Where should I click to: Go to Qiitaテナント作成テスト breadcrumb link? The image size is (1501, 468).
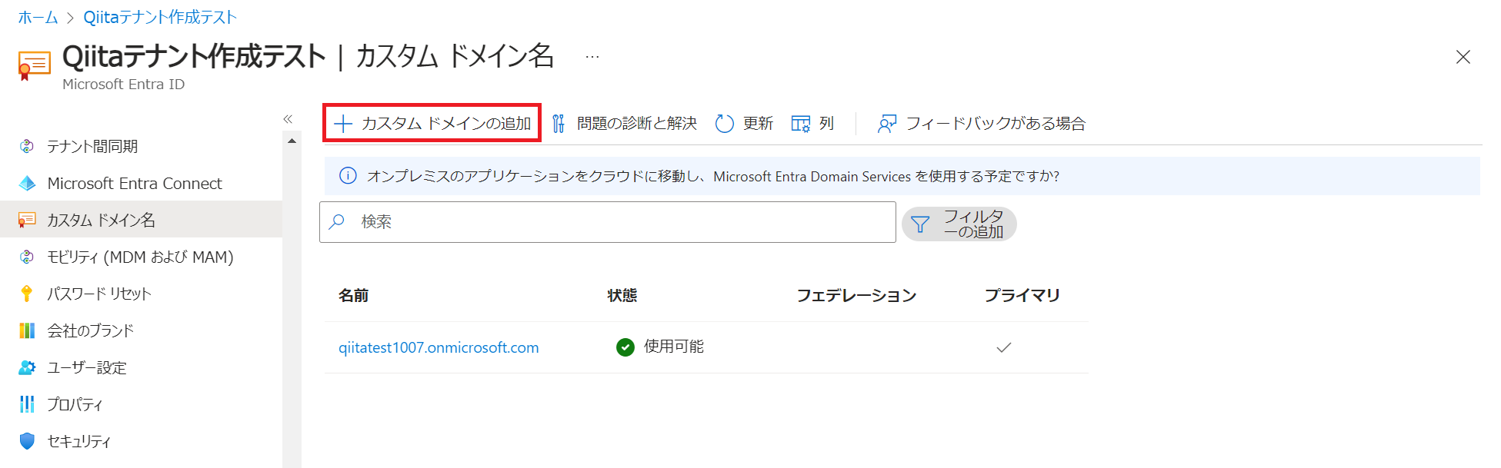(x=160, y=17)
